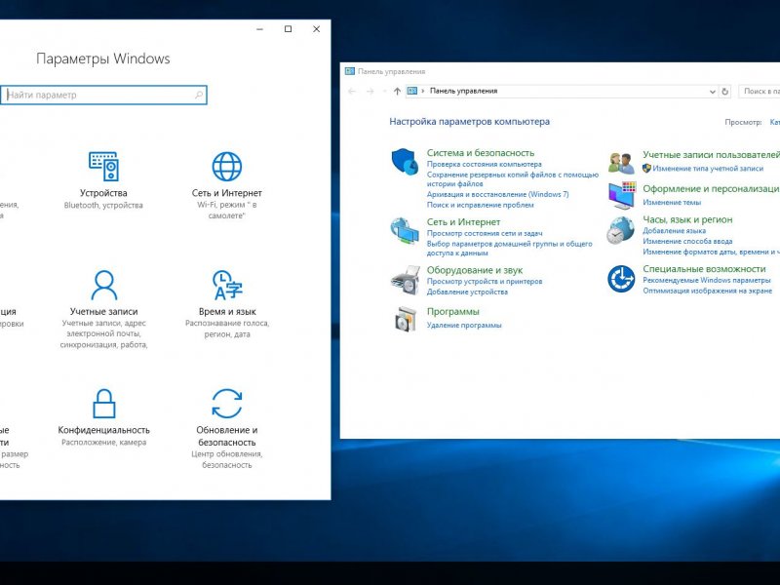Click the Программы disc box icon
Viewport: 780px width, 585px height.
(x=406, y=319)
